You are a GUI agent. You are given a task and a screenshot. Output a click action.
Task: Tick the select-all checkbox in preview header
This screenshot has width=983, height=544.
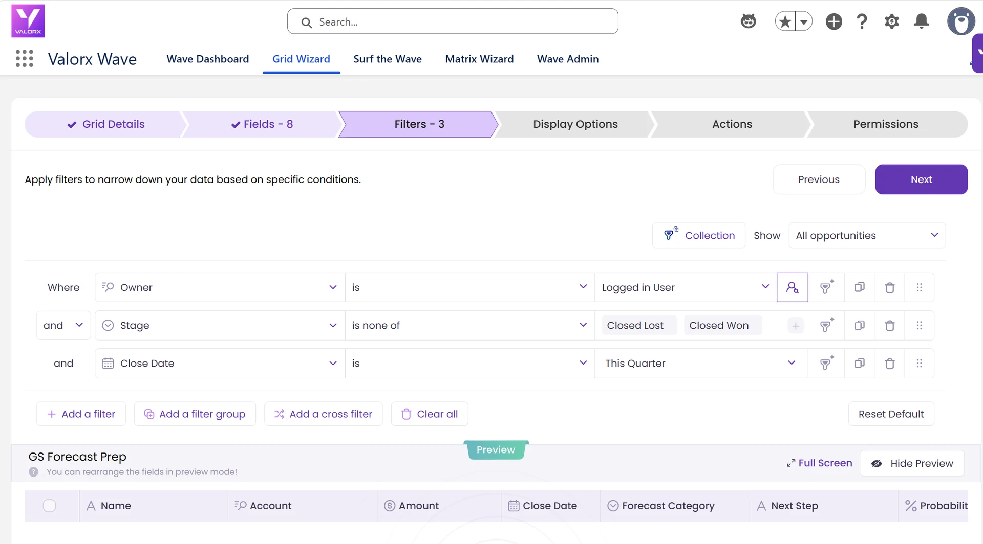click(x=50, y=506)
